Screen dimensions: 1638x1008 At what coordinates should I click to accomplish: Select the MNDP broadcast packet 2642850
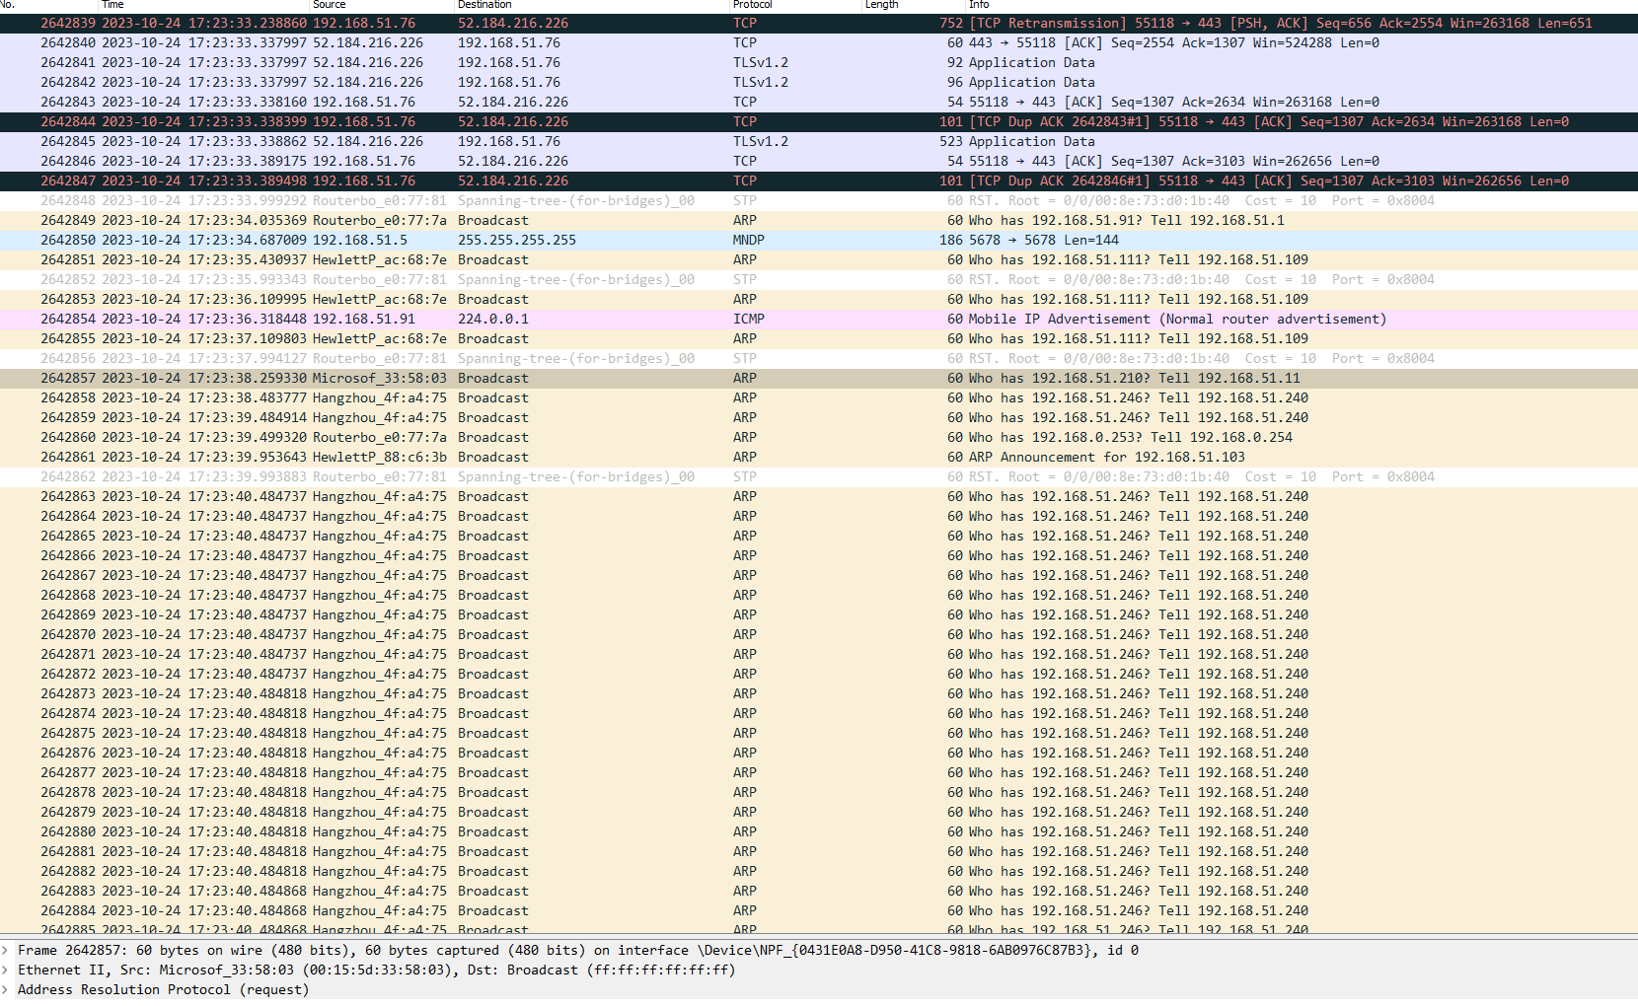pyautogui.click(x=395, y=240)
